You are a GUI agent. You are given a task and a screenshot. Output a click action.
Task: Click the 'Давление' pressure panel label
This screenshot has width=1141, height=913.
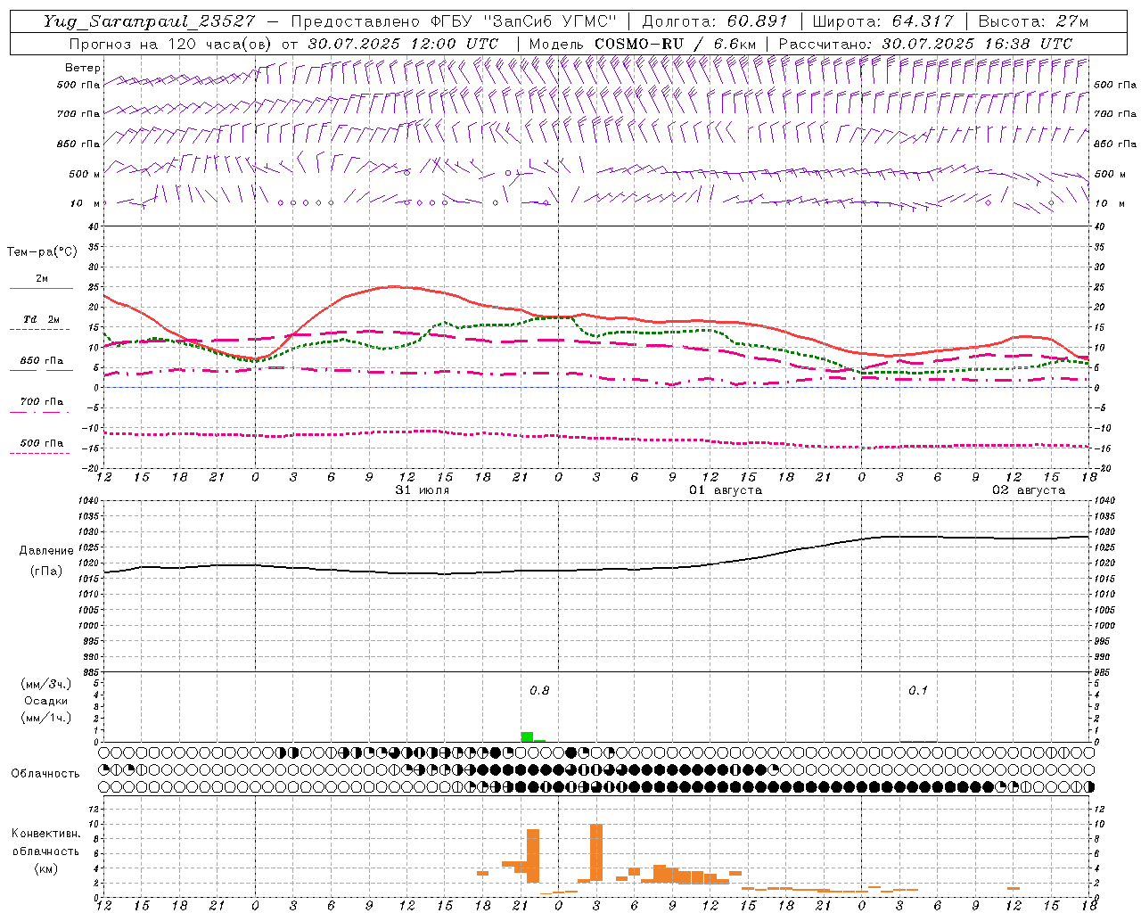(x=46, y=551)
